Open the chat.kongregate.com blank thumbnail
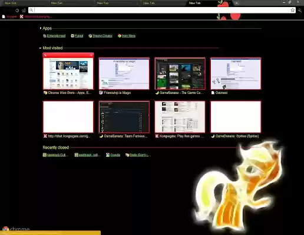Image resolution: width=304 pixels, height=235 pixels. pos(68,117)
